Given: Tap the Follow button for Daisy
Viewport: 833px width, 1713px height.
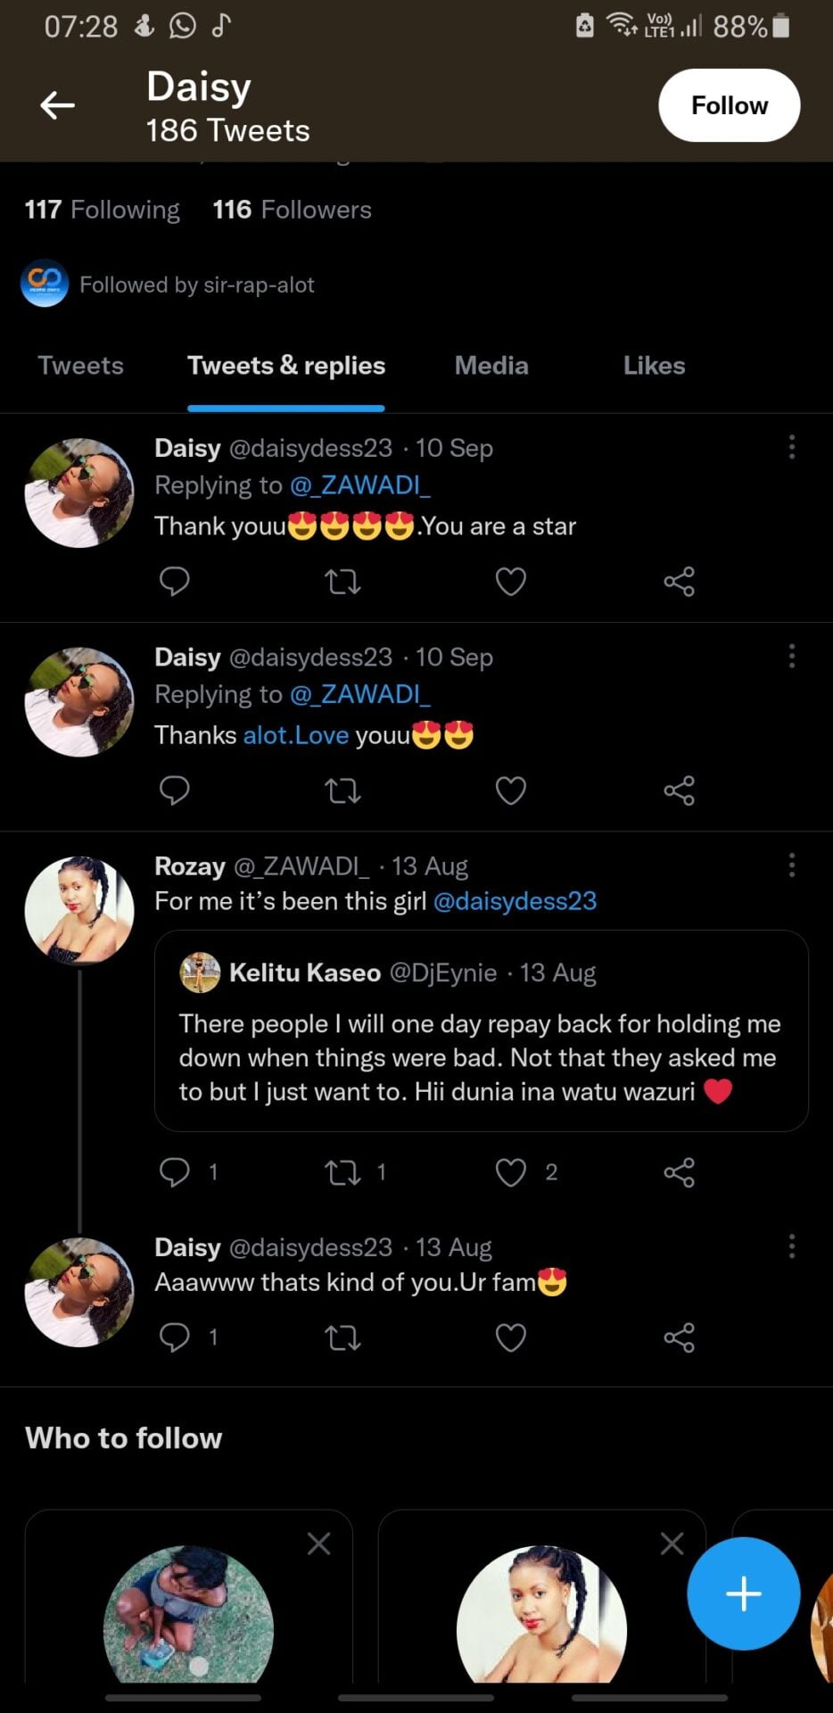Looking at the screenshot, I should coord(729,104).
